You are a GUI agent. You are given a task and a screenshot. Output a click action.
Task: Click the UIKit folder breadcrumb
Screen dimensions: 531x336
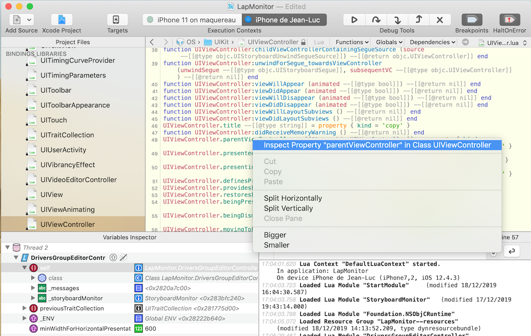click(216, 42)
